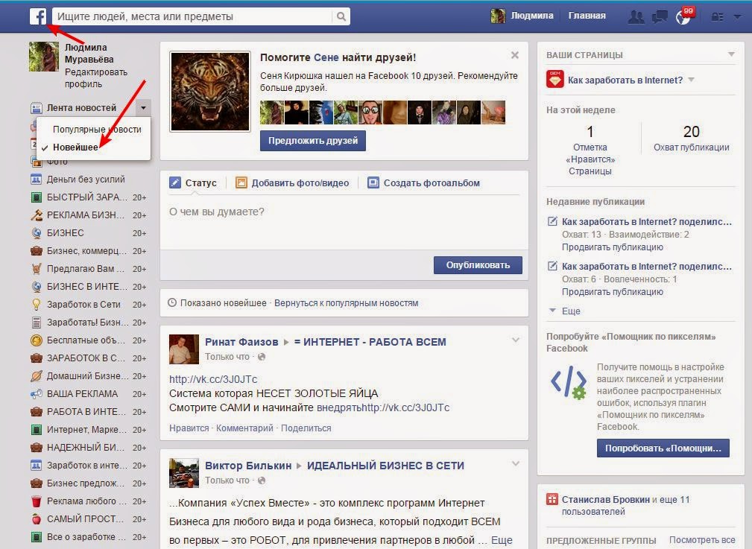
Task: Click Бизнес, коммерц... briefcase icon
Action: click(x=36, y=251)
